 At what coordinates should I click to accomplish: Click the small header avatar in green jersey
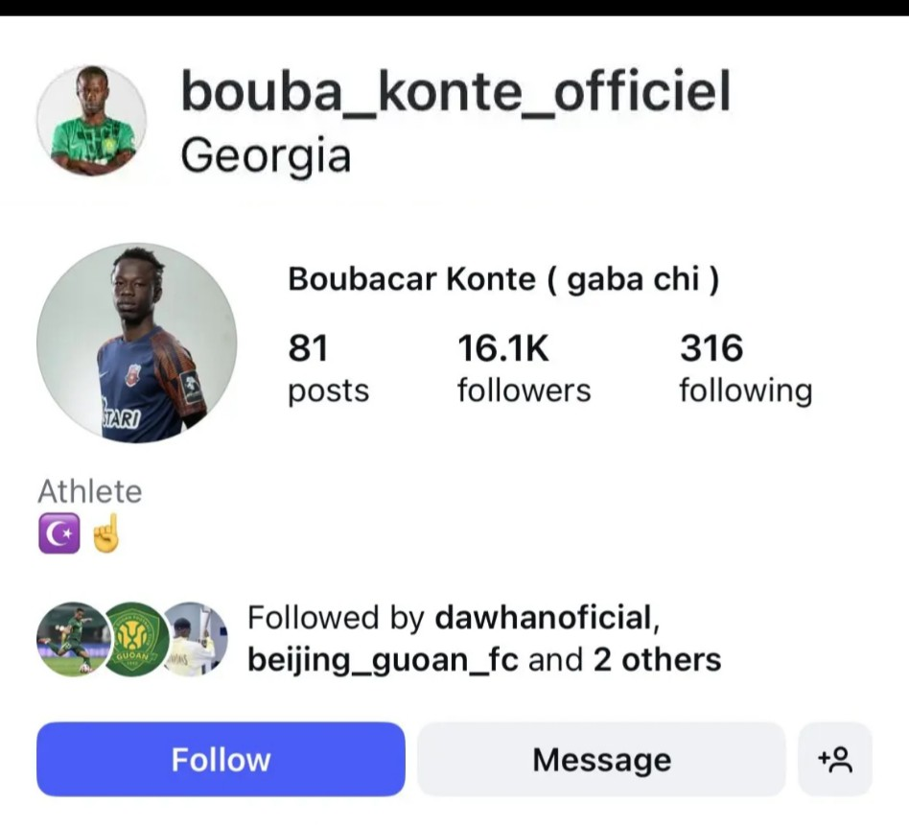(x=92, y=120)
